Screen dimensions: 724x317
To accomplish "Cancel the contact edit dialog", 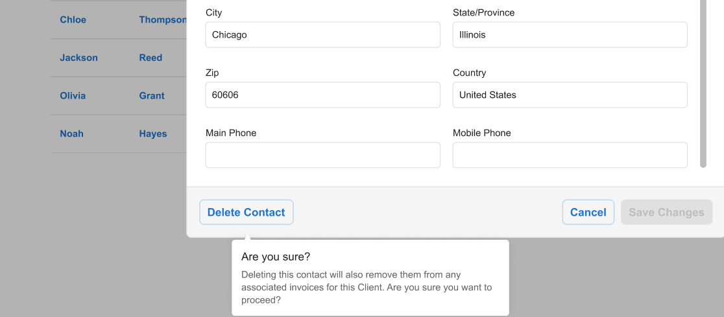I will (588, 212).
